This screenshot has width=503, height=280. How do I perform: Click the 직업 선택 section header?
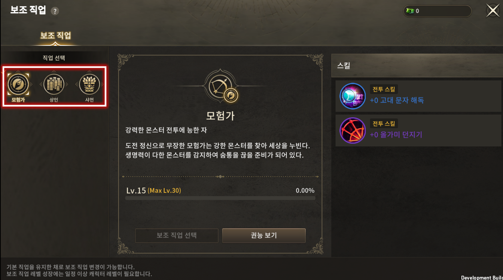click(x=54, y=58)
